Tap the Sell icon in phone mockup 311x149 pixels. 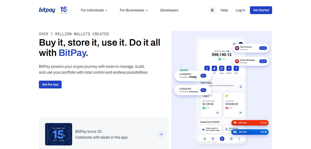[x=214, y=68]
